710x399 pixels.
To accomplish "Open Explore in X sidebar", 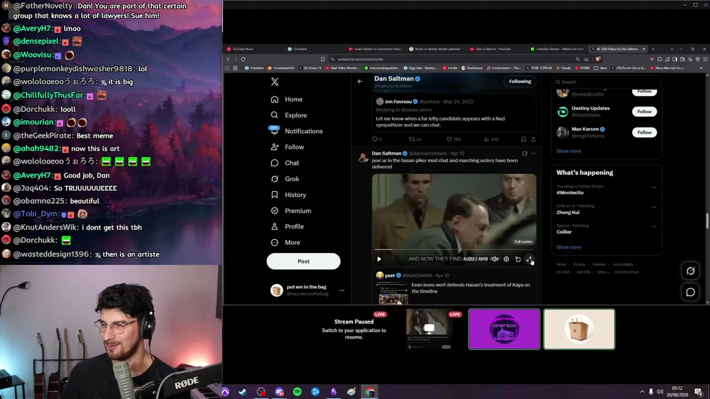I will pos(288,115).
